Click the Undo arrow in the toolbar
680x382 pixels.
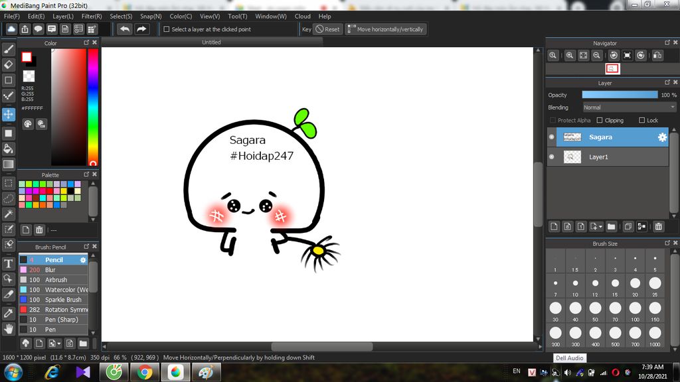tap(124, 29)
